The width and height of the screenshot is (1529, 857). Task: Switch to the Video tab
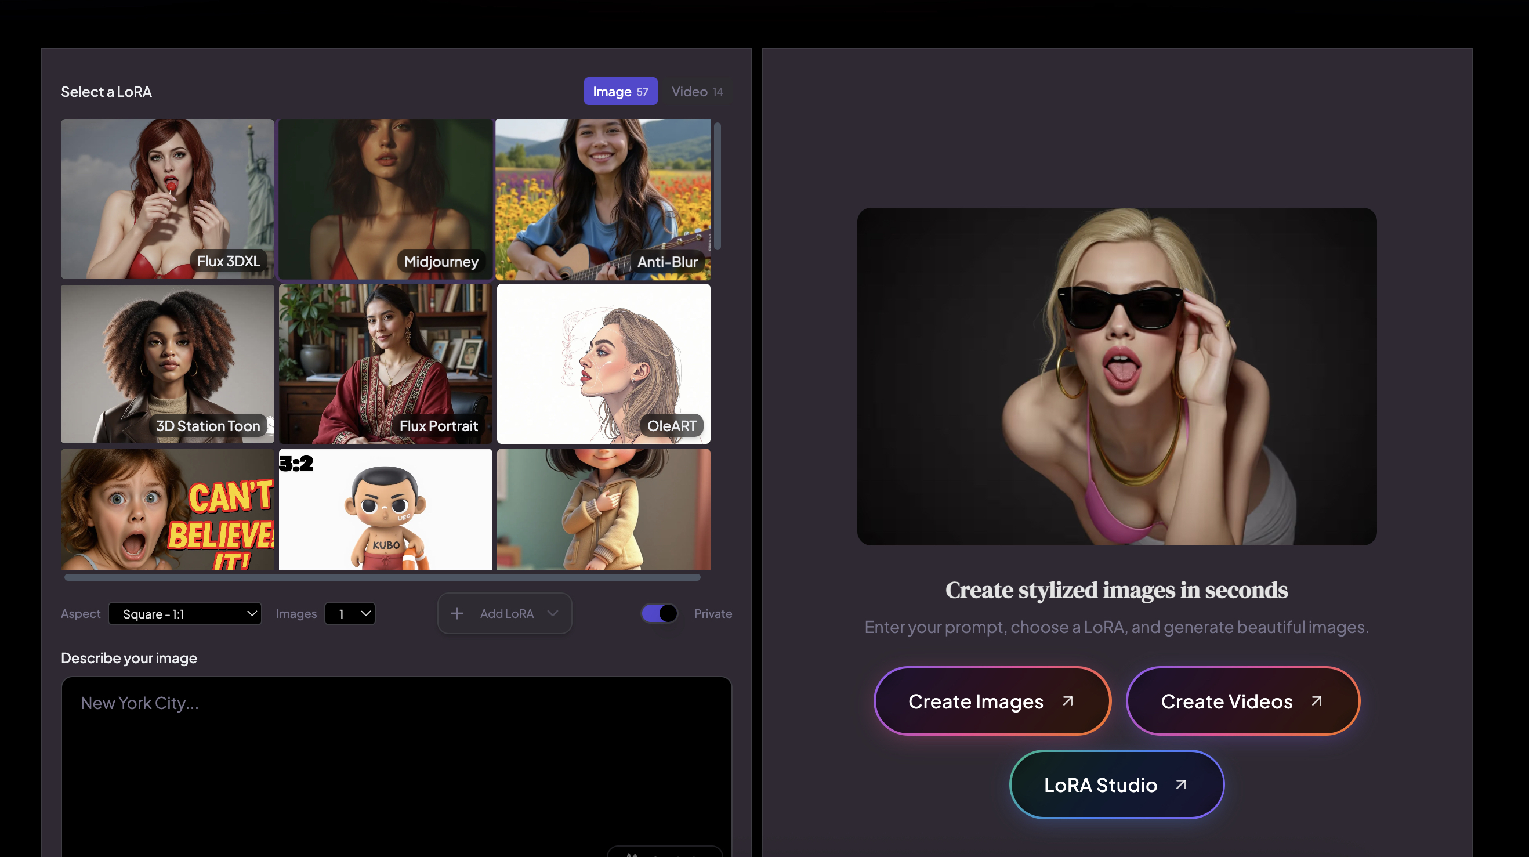[696, 92]
